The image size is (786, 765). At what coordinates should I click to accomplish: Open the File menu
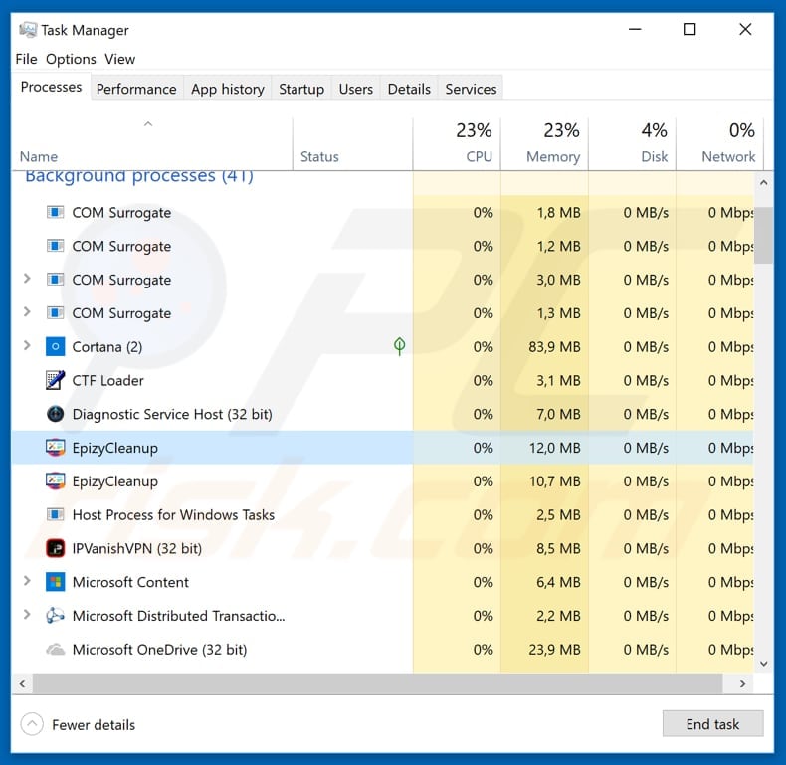tap(26, 59)
